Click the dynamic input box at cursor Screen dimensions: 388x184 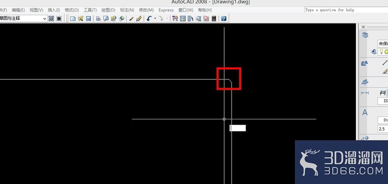pos(238,128)
